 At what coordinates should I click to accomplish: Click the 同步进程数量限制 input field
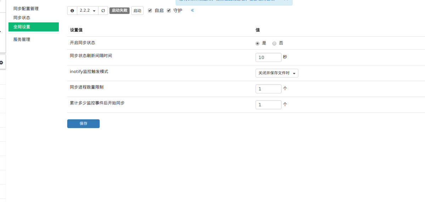click(268, 89)
